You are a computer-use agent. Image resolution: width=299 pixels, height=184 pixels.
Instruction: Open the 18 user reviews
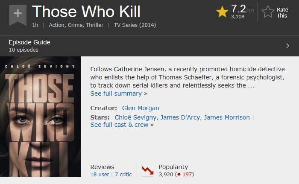pyautogui.click(x=100, y=174)
